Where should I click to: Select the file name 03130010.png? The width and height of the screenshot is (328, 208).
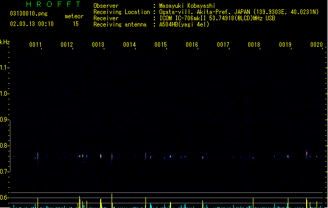pyautogui.click(x=29, y=14)
